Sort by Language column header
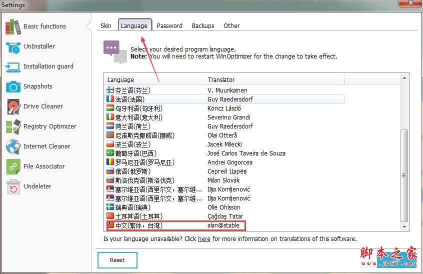 [154, 79]
